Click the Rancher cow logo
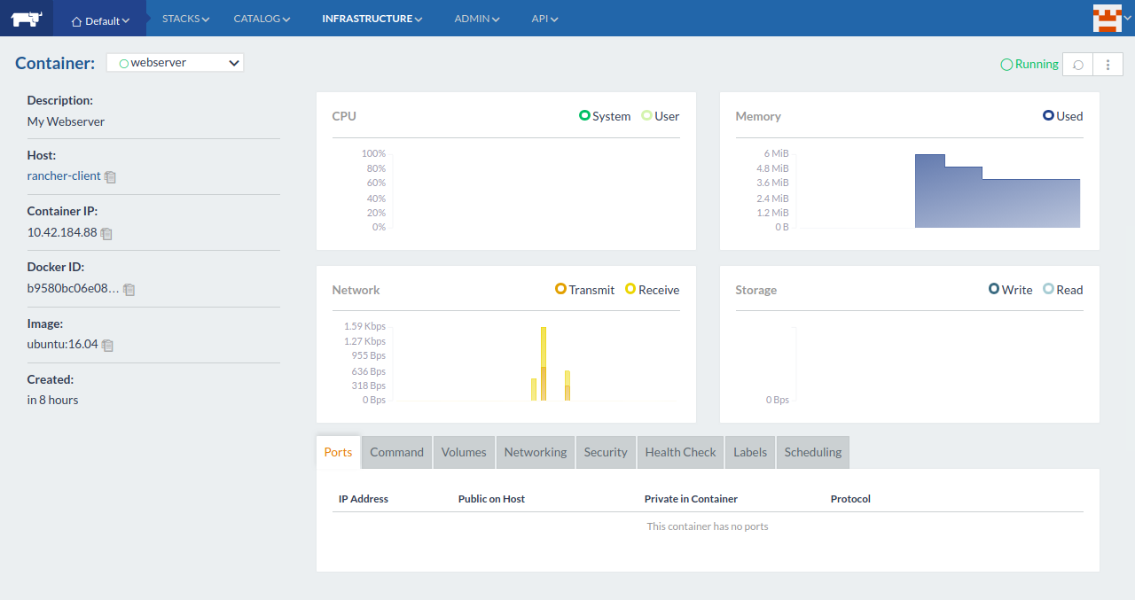Screen dimensions: 1135x600 27,18
